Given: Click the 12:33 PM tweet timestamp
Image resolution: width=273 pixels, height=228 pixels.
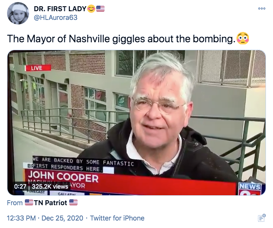Looking at the screenshot, I should coord(21,218).
